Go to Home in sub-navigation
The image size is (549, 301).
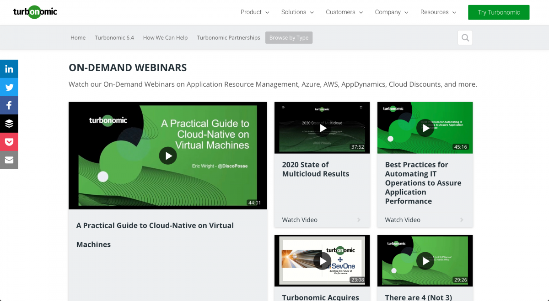point(78,38)
